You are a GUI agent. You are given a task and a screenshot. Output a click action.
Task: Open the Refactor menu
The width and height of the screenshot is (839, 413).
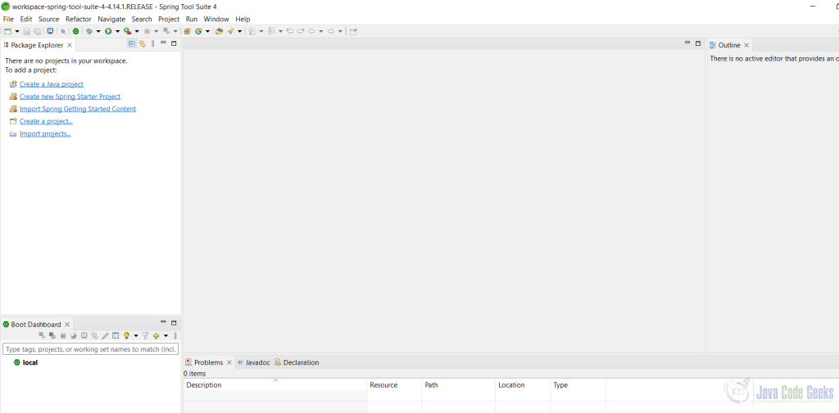click(79, 19)
